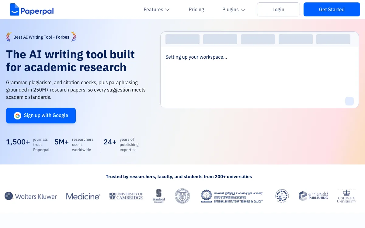Click the Stanford University logo
The image size is (365, 228).
(x=159, y=196)
